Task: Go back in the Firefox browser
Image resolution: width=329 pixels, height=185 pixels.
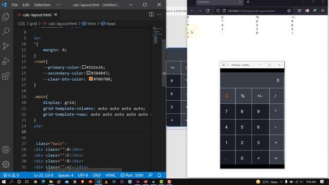Action: point(192,11)
